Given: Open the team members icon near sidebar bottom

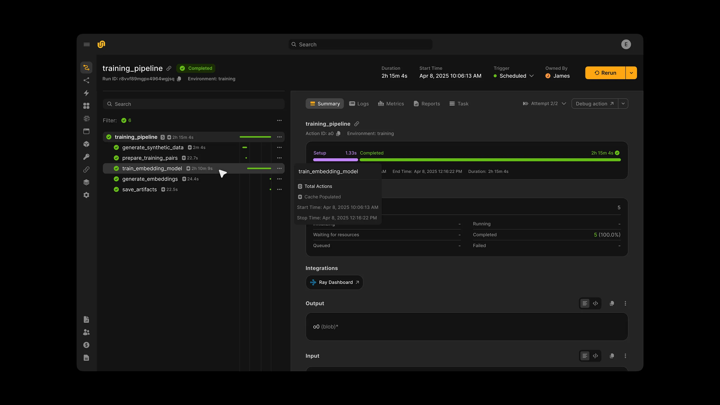Looking at the screenshot, I should [x=86, y=332].
